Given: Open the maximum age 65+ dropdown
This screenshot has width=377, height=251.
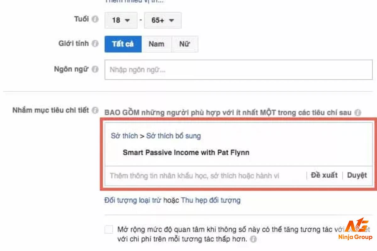Looking at the screenshot, I should [163, 20].
